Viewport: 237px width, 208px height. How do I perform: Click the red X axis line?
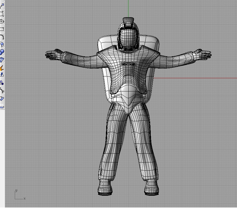coord(195,78)
